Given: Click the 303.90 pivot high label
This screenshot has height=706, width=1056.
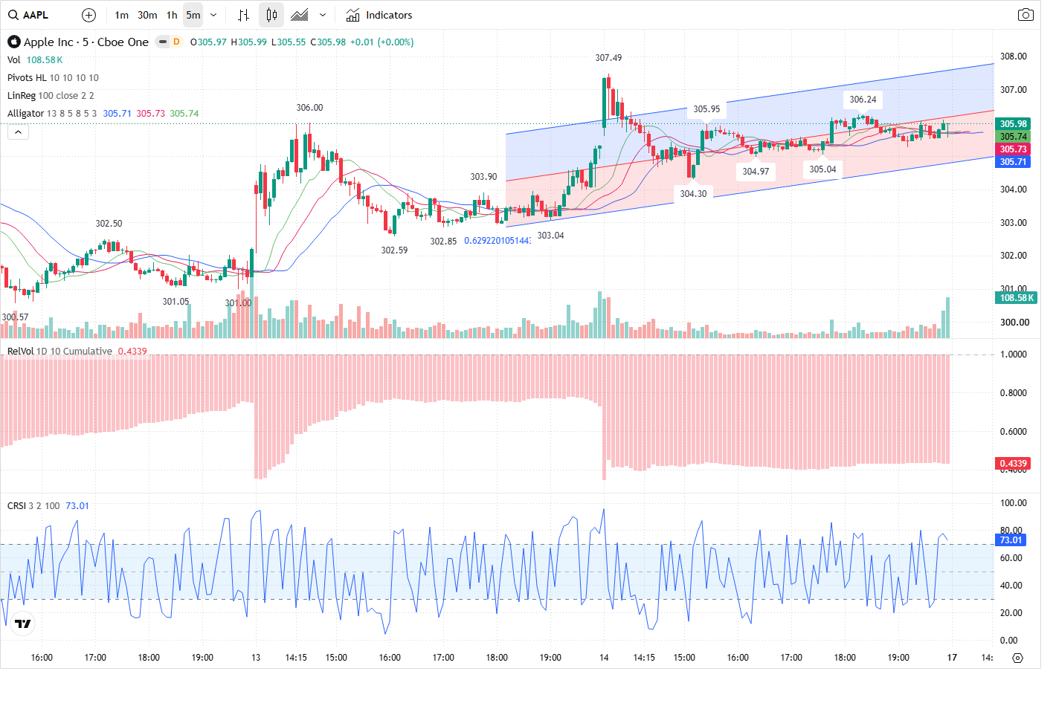Looking at the screenshot, I should click(483, 176).
